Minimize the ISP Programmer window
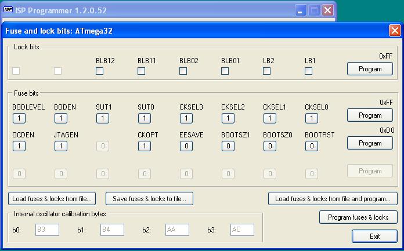 301,10
